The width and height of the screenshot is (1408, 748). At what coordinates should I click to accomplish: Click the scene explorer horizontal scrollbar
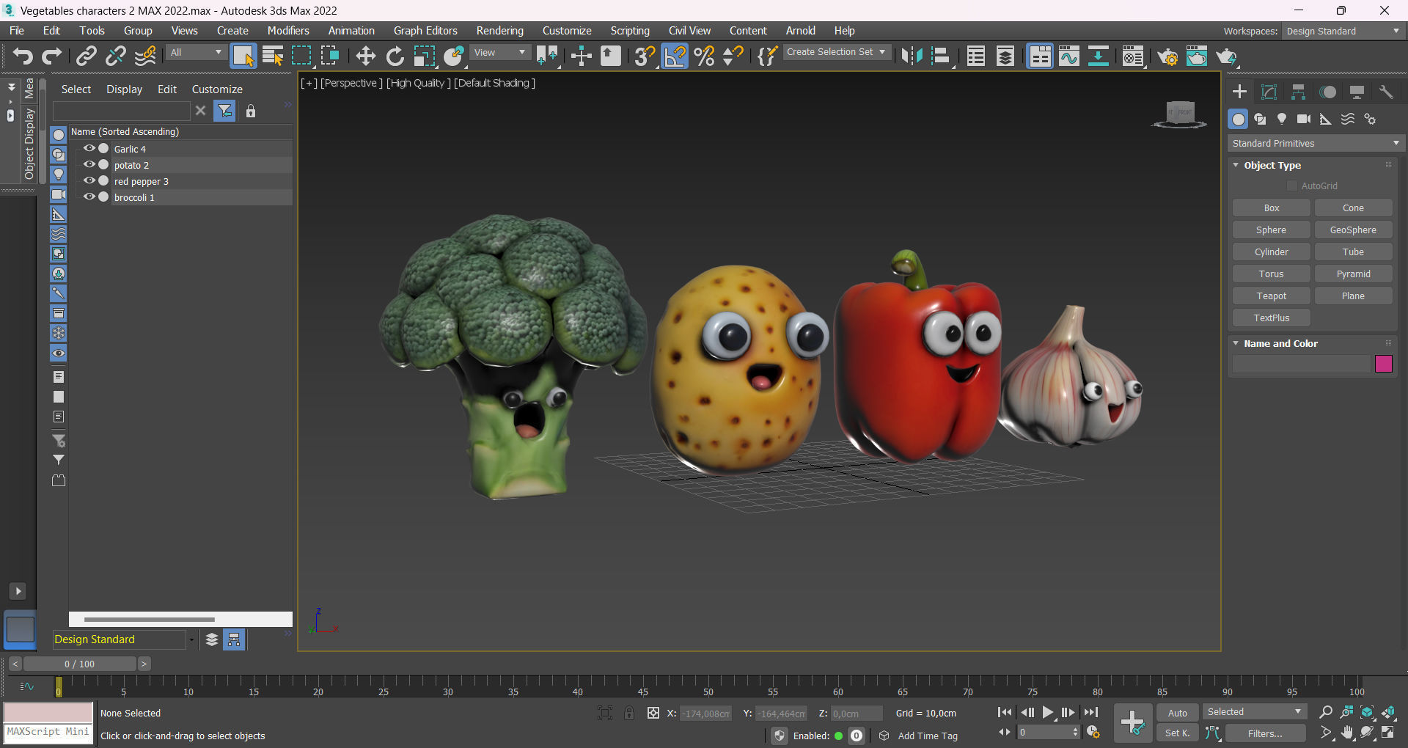pyautogui.click(x=150, y=620)
